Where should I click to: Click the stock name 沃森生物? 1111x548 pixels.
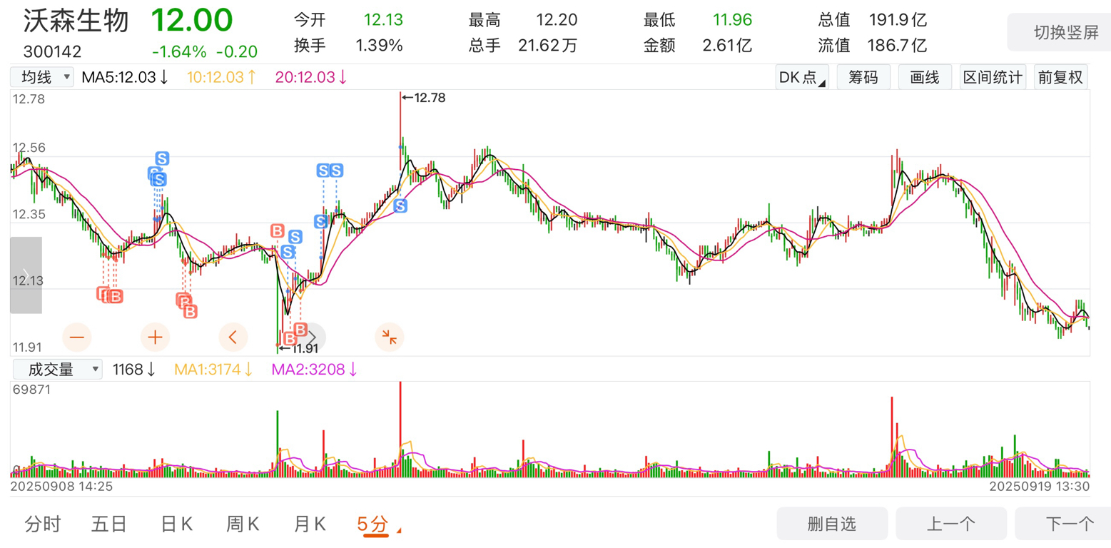pyautogui.click(x=76, y=21)
